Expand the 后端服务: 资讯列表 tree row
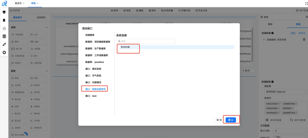308x138 pixels. pos(263,39)
